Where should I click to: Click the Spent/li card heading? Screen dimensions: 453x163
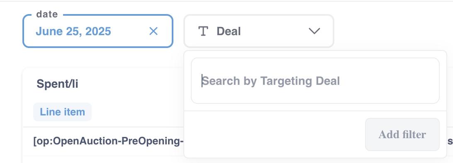tap(57, 84)
